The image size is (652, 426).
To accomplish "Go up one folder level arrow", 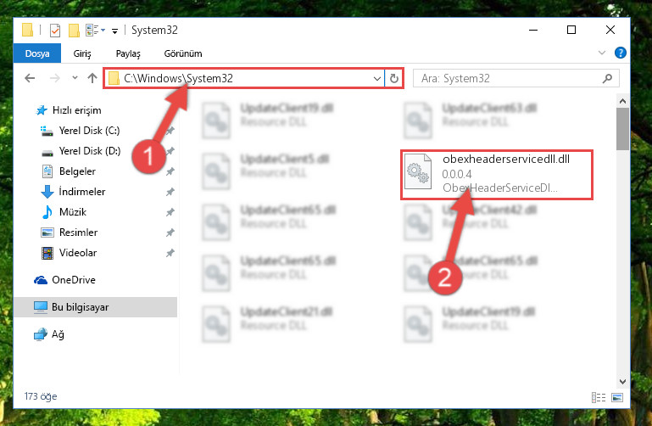I will tap(92, 78).
